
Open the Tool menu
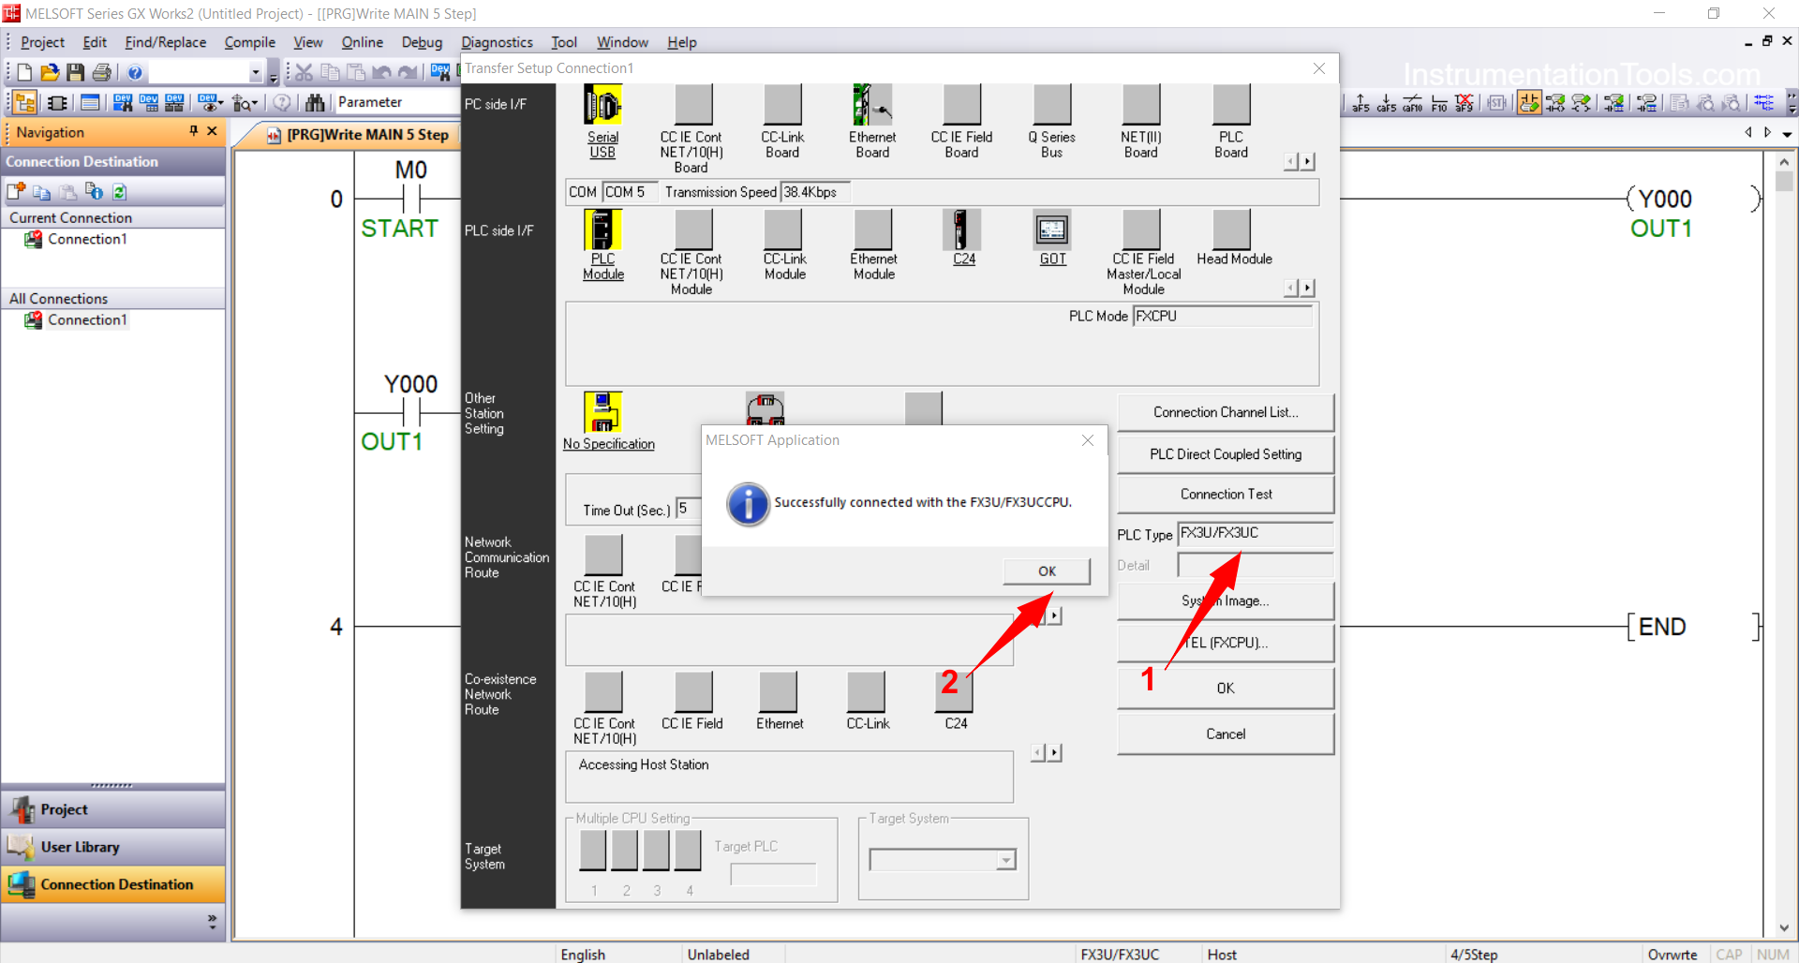[x=563, y=42]
